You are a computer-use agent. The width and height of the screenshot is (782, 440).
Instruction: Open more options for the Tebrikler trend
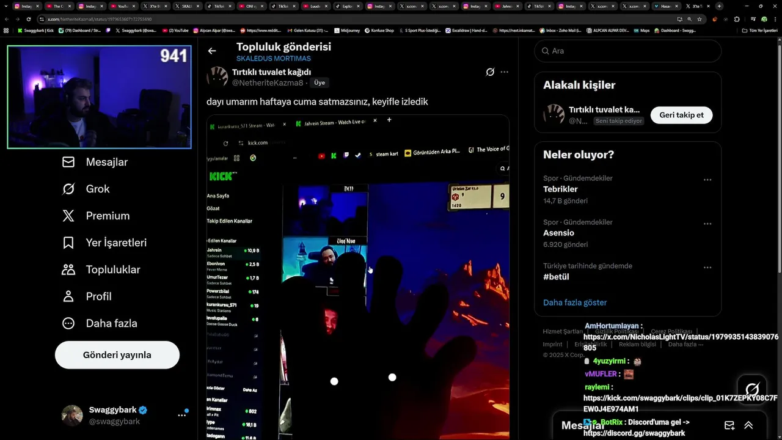(707, 180)
